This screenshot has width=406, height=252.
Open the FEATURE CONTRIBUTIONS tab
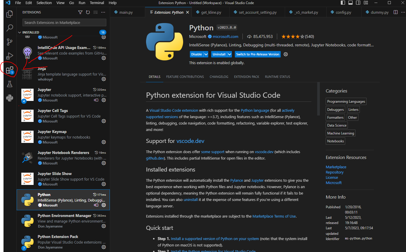[185, 77]
